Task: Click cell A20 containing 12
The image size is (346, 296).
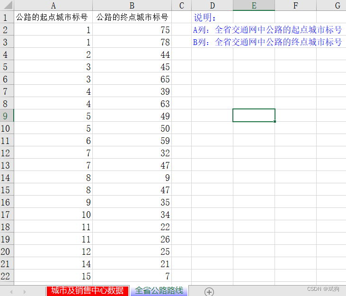Action: [53, 251]
